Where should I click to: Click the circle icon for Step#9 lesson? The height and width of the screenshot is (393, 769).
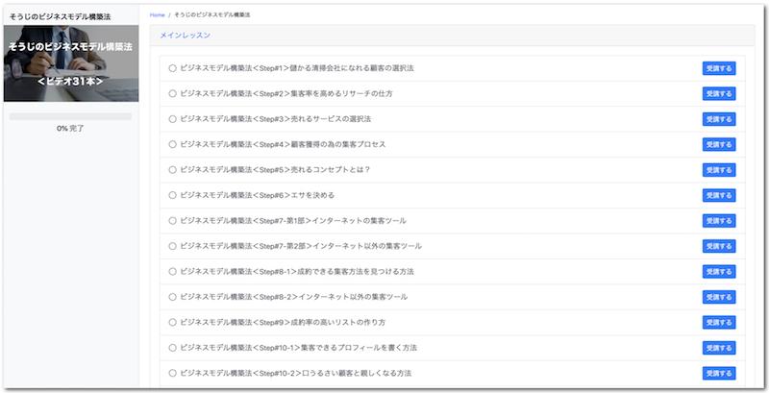pos(173,322)
